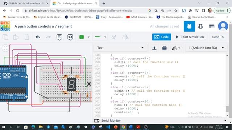Viewport: 232px width, 130px height.
Task: Expand the wire color dropdown arrow
Action: coord(88,37)
